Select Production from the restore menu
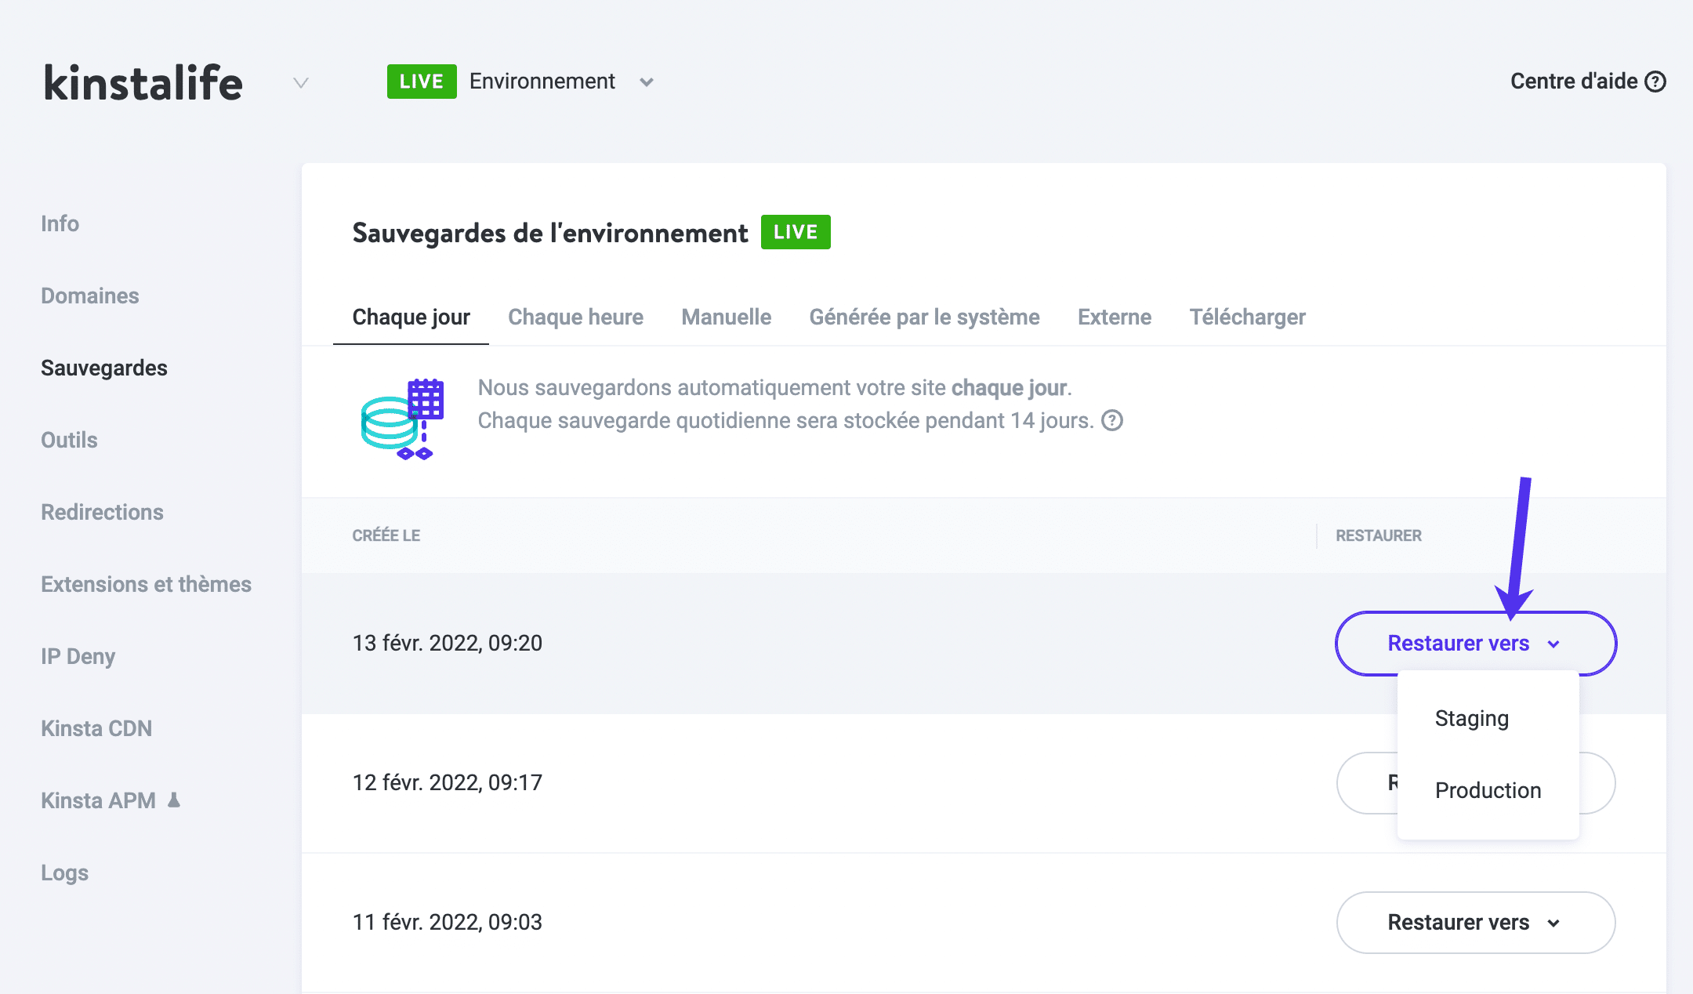Screen dimensions: 1693x994 coord(1487,790)
